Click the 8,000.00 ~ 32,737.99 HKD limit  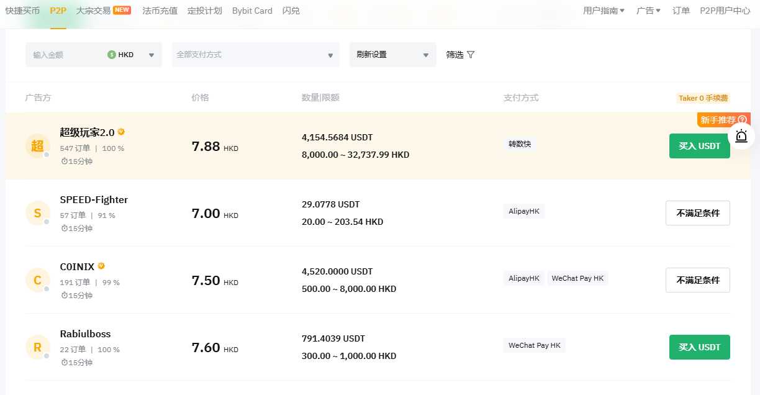[x=356, y=155]
